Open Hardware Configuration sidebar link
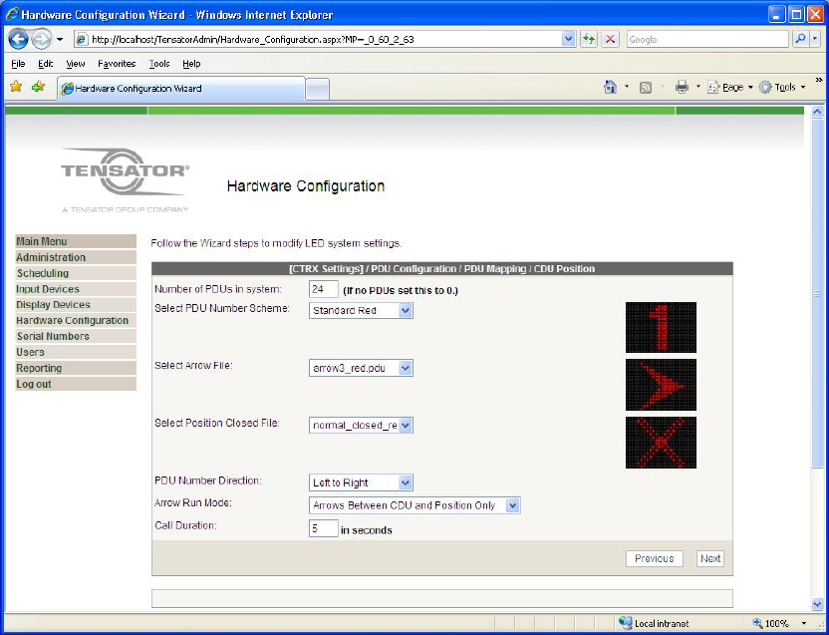 76,320
